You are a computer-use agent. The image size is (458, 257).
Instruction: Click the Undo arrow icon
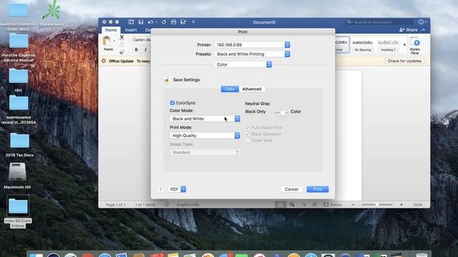coord(150,22)
